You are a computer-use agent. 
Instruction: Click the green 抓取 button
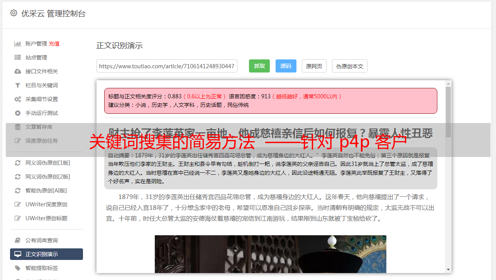coord(259,66)
